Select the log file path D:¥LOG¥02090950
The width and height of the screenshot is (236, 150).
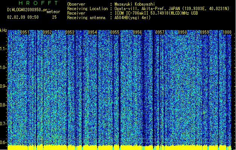click(27, 10)
